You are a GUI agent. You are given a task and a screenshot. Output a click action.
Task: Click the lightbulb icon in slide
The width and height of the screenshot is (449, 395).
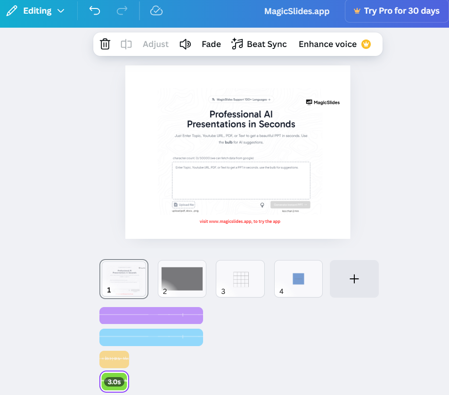[262, 205]
